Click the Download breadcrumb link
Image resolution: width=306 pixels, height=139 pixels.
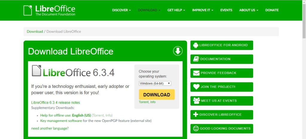[35, 31]
